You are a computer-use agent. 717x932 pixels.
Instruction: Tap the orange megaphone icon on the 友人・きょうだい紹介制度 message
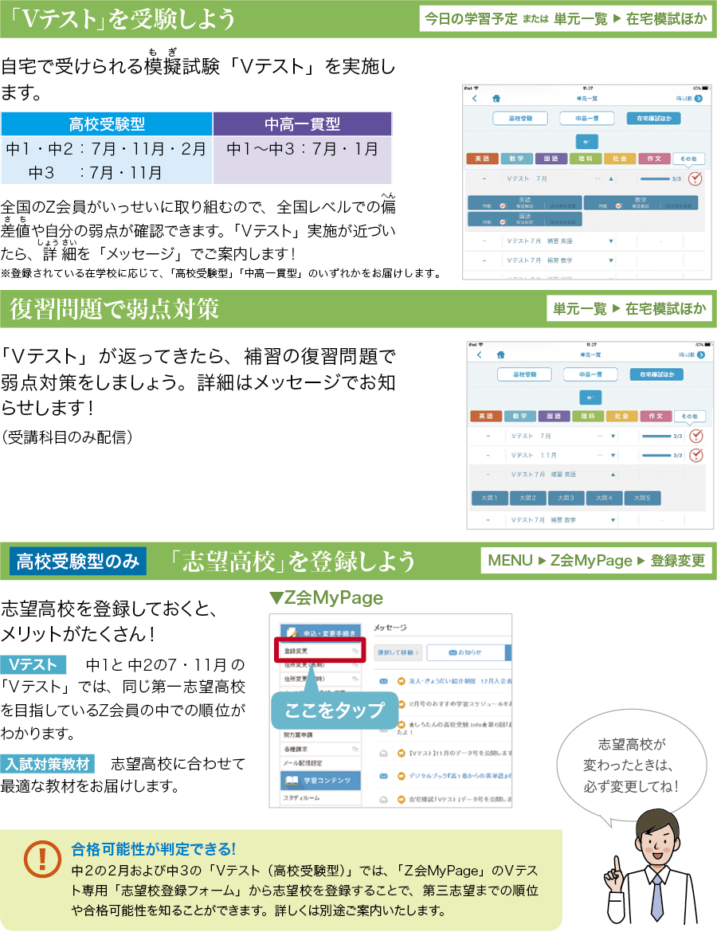click(x=402, y=681)
